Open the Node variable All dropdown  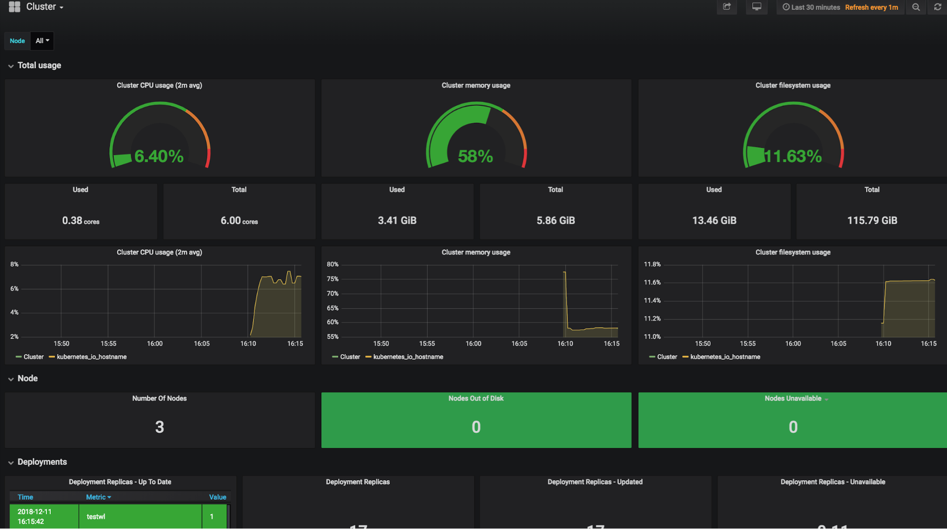42,41
